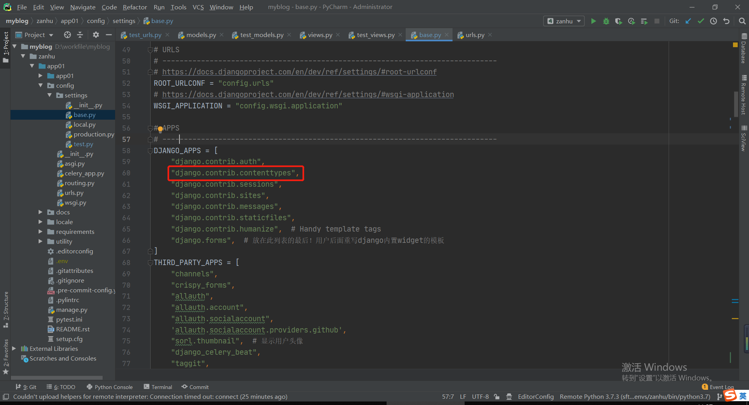Change the LF line separator
Viewport: 749px width, 405px height.
463,397
